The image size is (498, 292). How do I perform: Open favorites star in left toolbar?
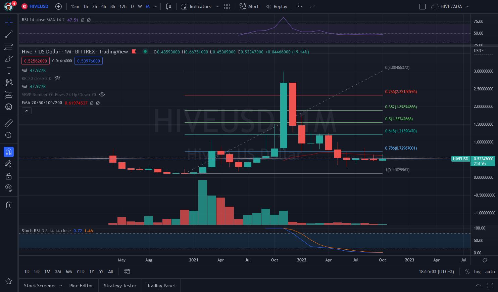click(x=9, y=281)
